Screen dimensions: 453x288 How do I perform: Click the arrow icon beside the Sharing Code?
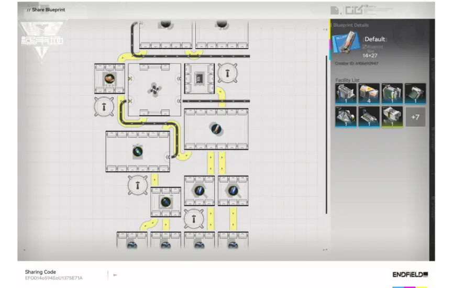coord(115,275)
